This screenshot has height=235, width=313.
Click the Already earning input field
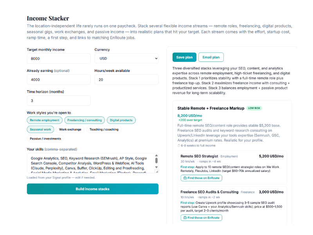59,80
